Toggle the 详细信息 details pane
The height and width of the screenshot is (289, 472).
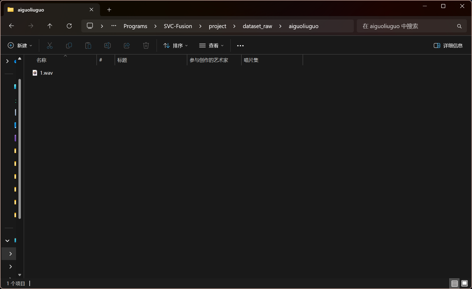tap(448, 45)
